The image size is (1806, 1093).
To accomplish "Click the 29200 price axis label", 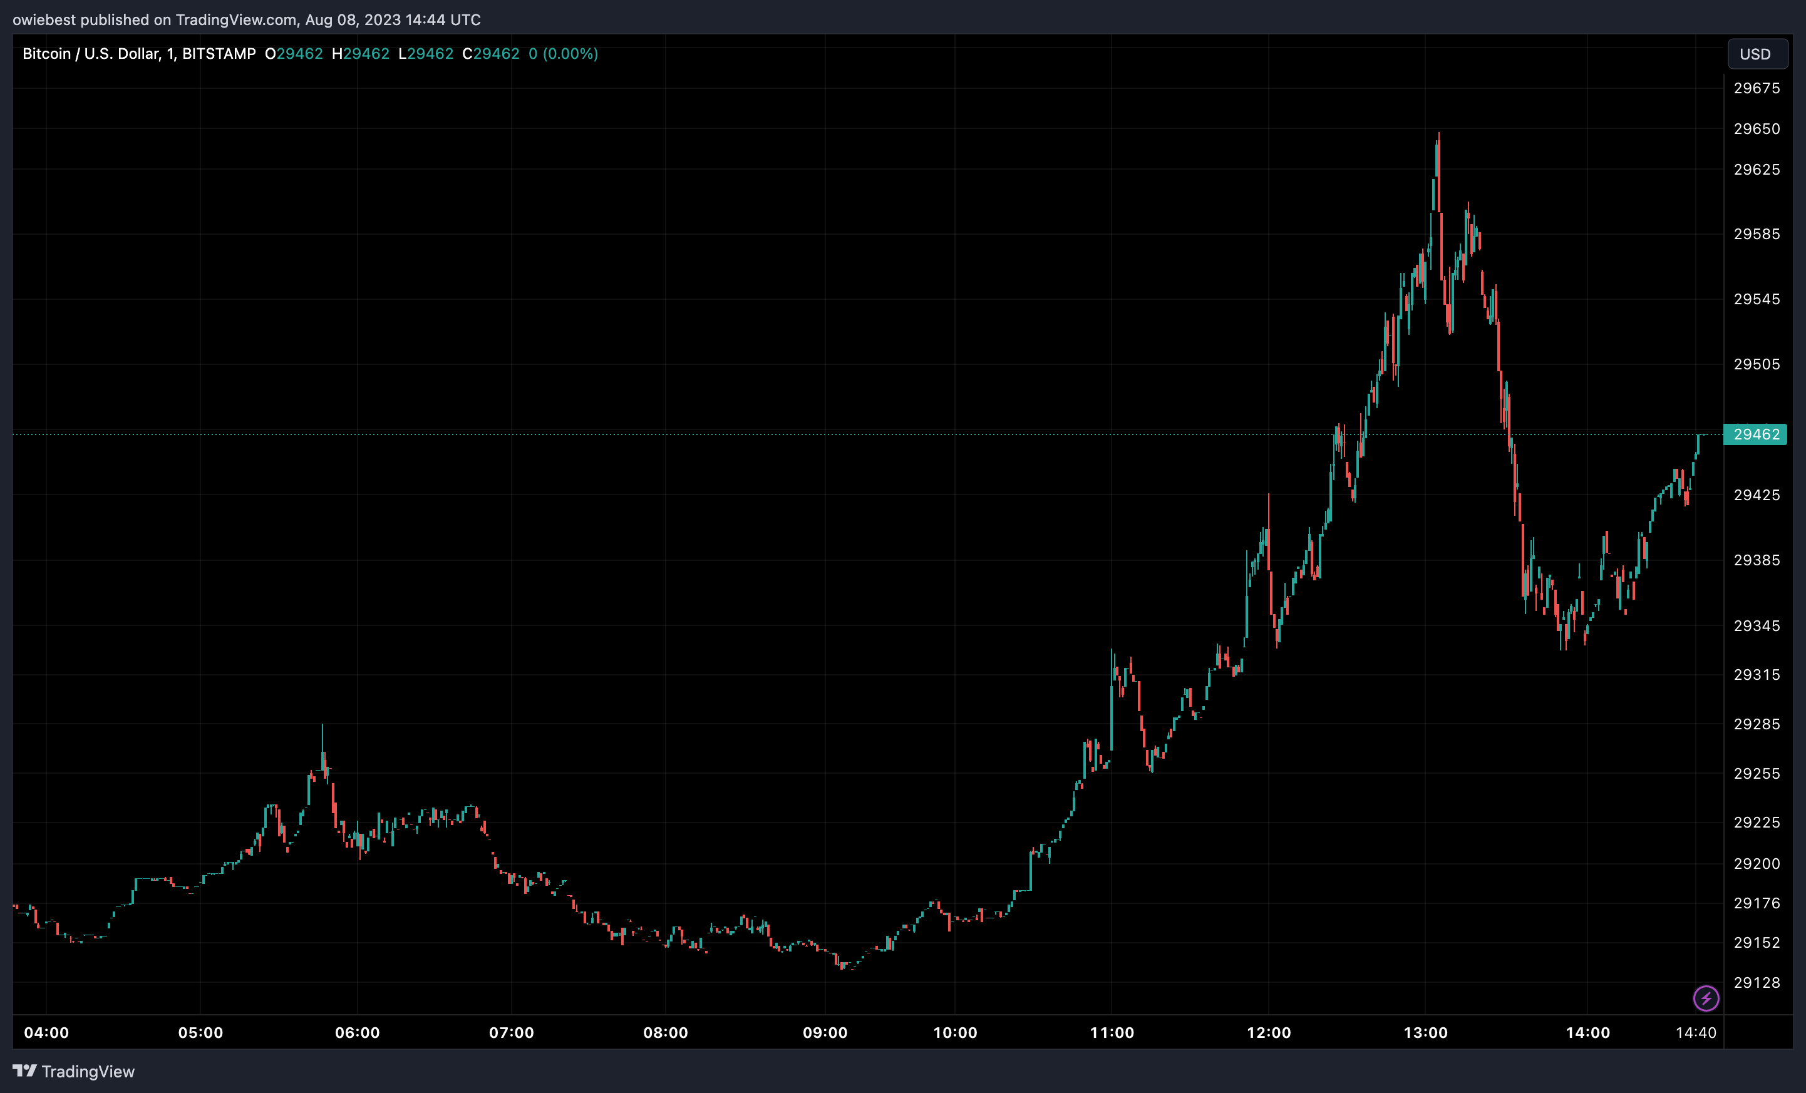I will [1756, 864].
